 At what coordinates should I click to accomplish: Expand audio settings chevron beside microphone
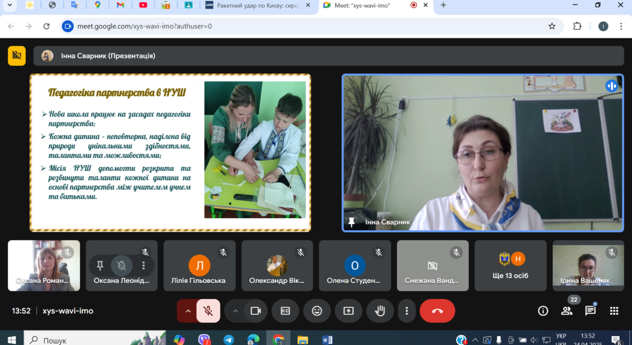pyautogui.click(x=188, y=311)
